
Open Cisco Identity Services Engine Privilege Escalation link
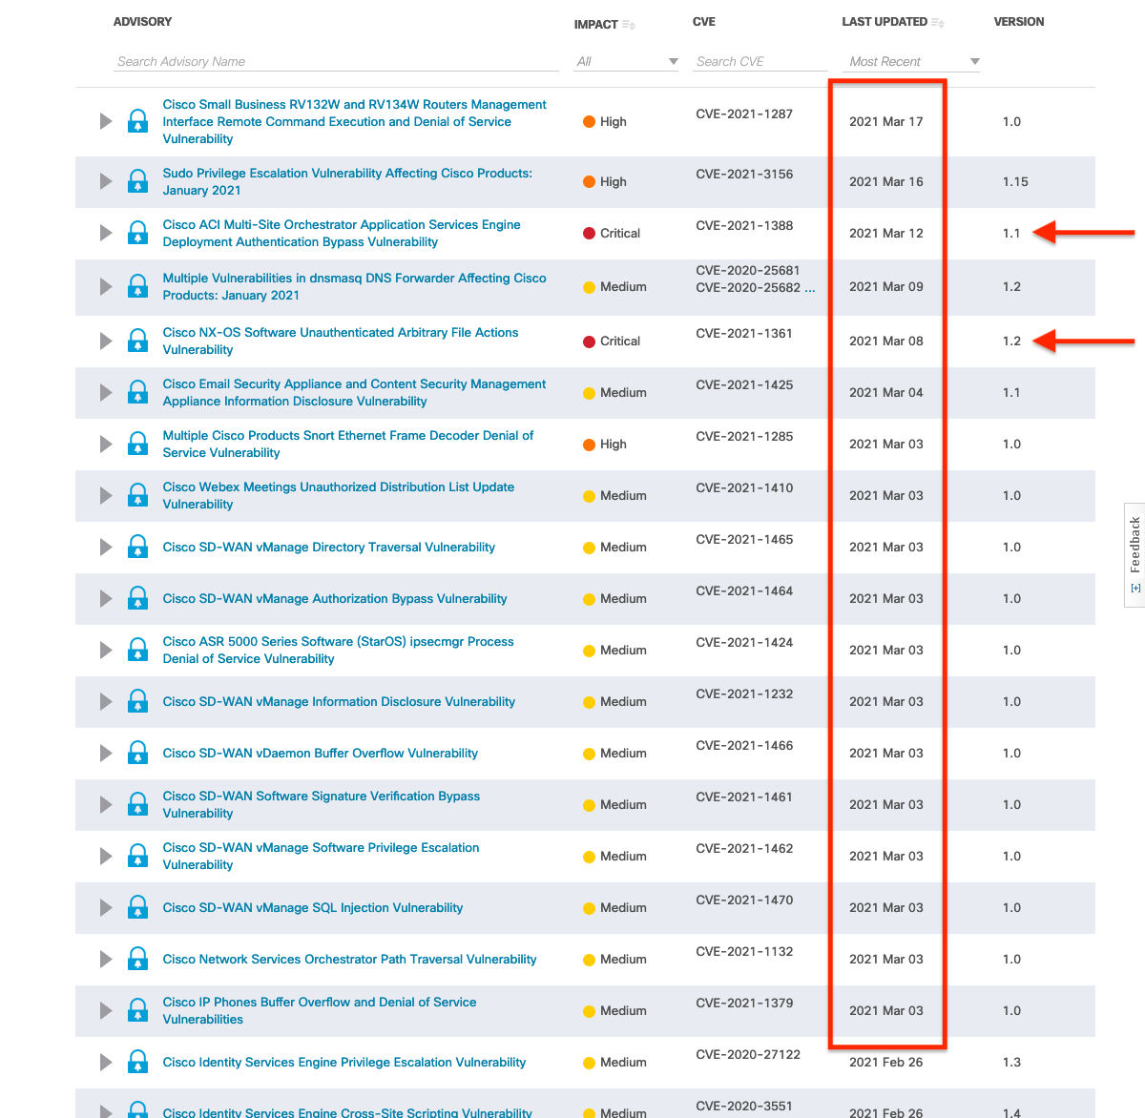[344, 1062]
